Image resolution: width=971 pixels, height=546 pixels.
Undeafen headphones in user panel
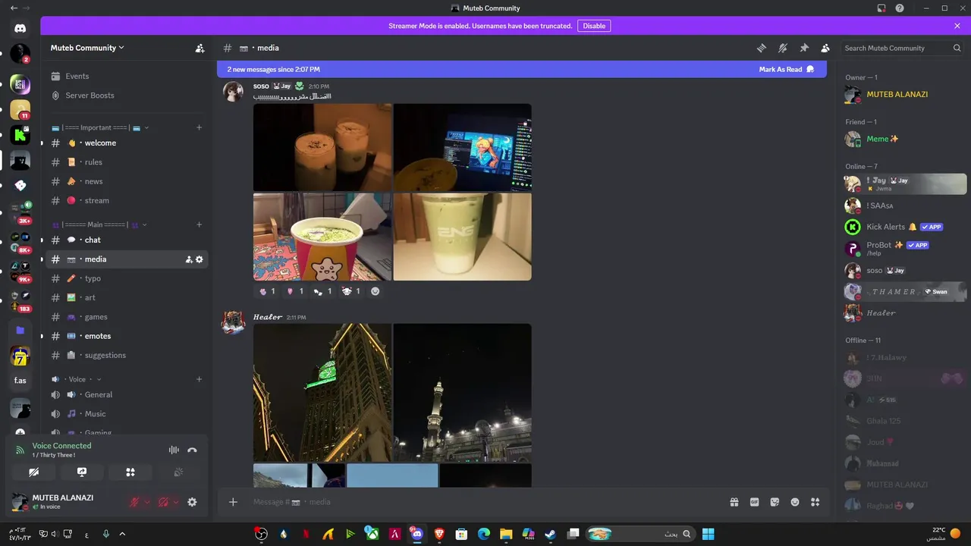(x=163, y=502)
